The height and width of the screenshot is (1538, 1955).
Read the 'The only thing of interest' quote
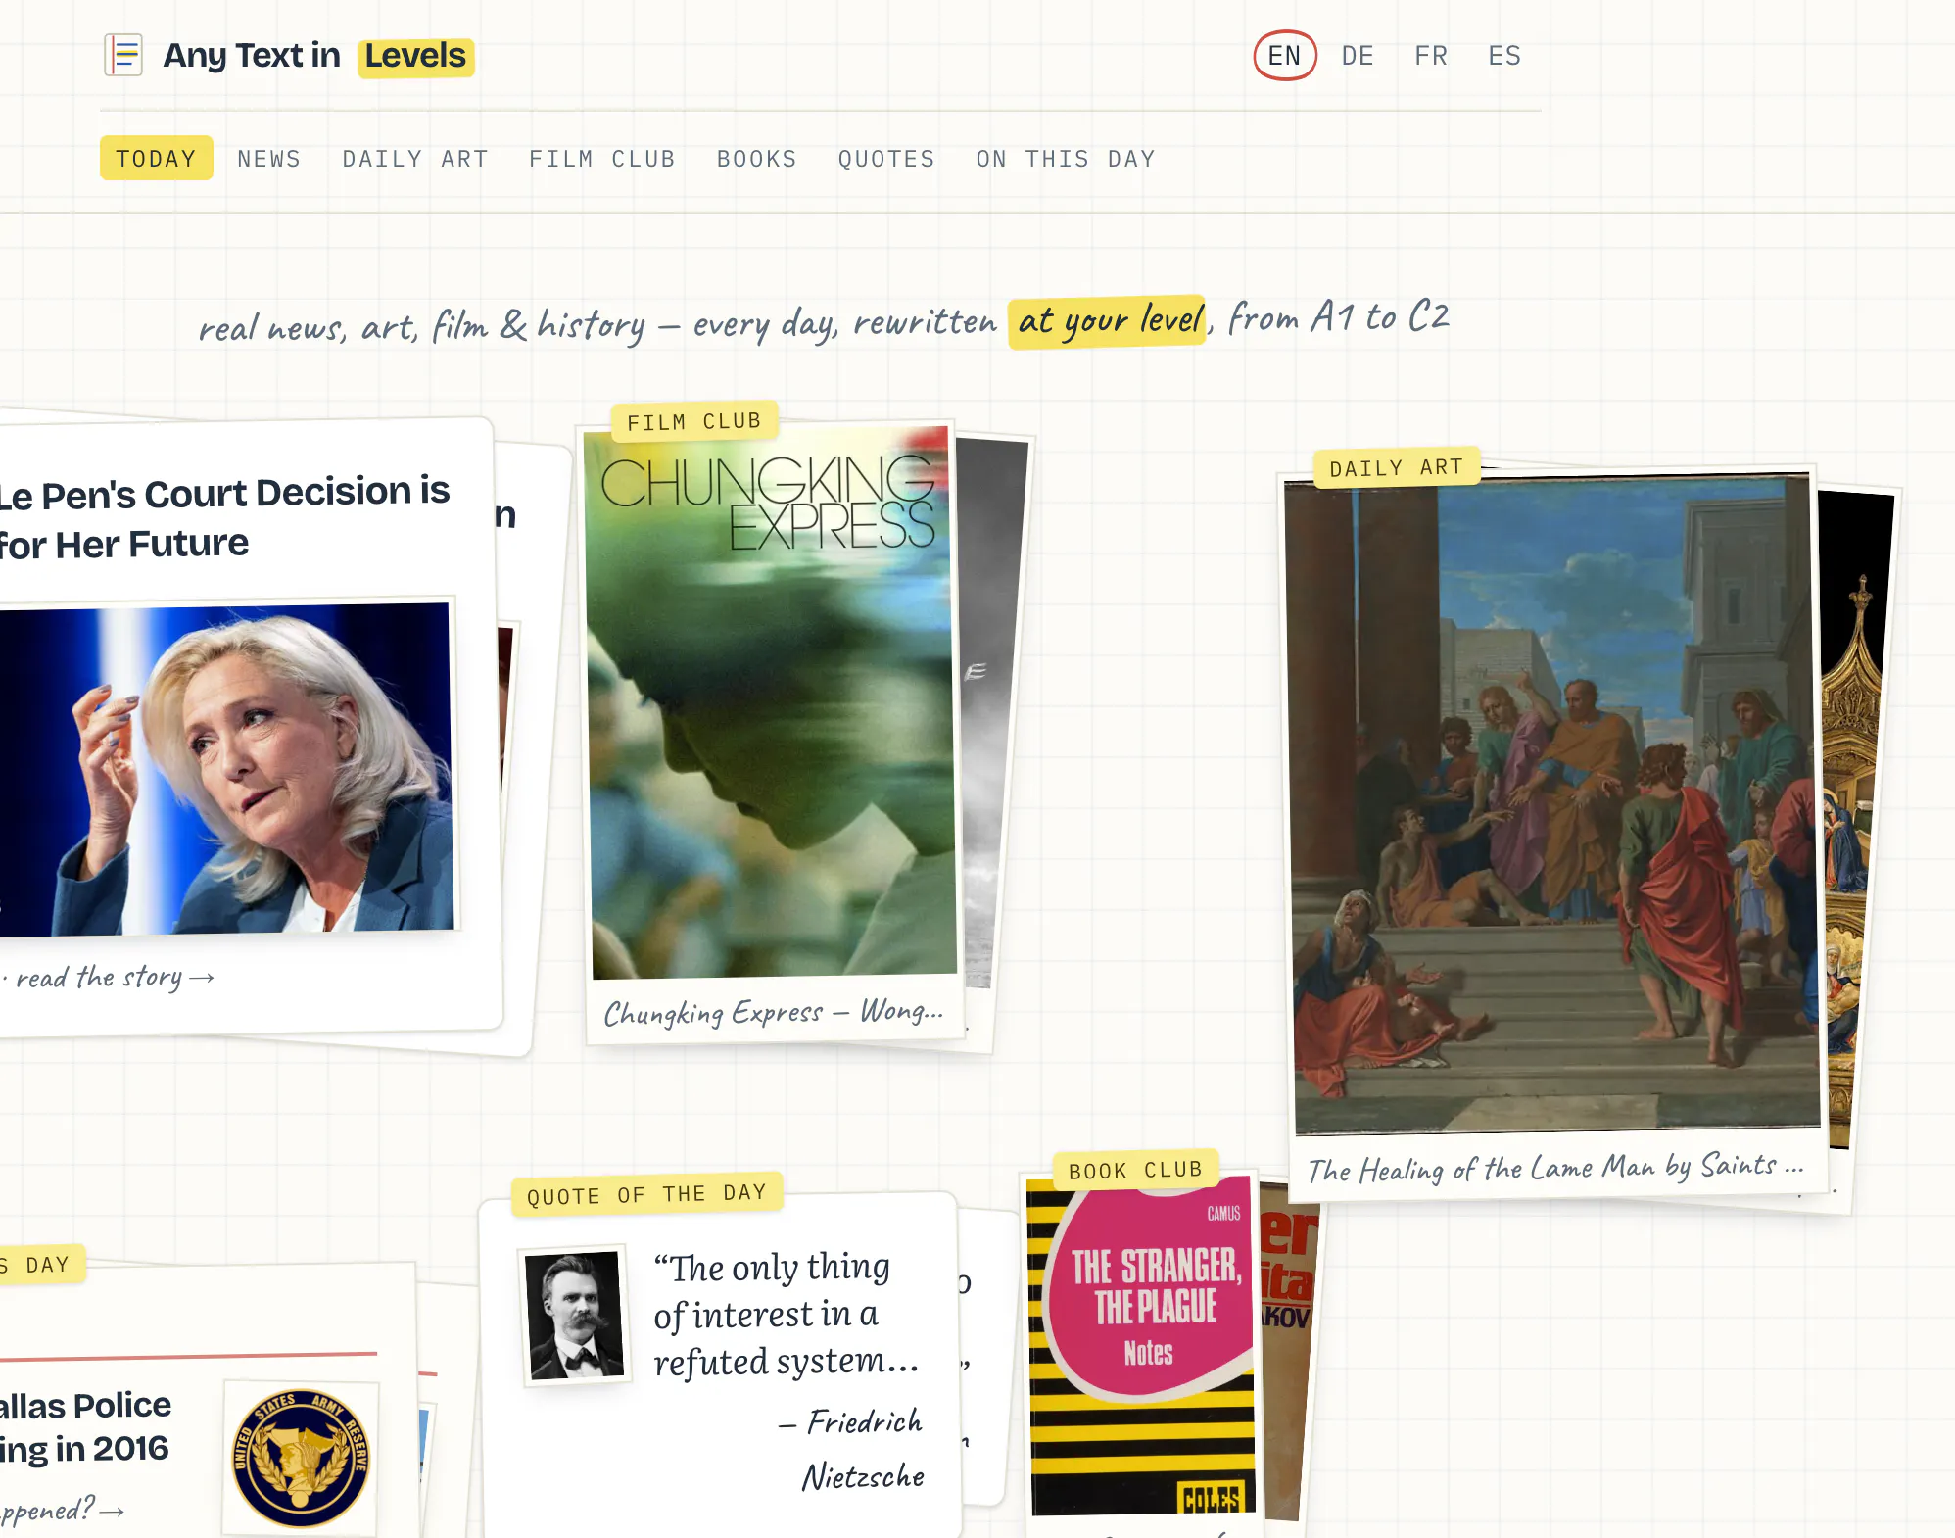787,1314
